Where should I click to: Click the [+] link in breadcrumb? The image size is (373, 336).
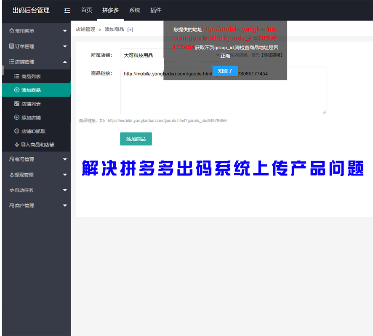(x=130, y=30)
